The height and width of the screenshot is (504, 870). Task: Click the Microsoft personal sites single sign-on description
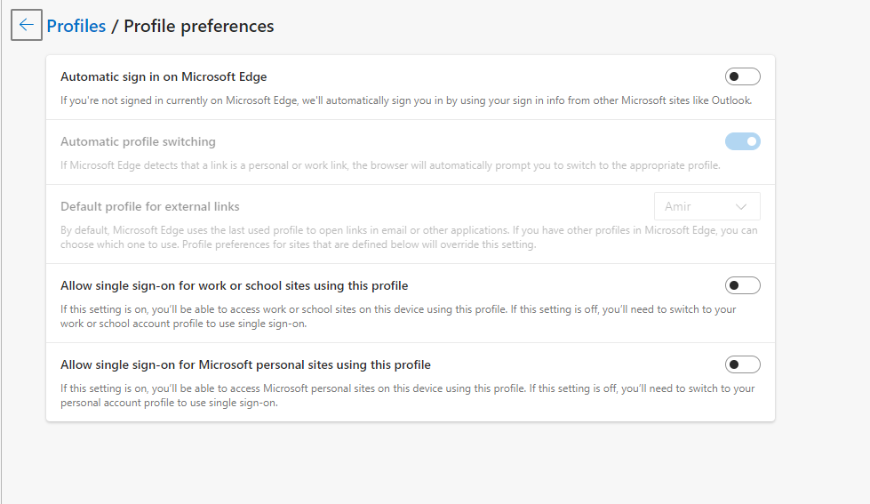click(407, 396)
